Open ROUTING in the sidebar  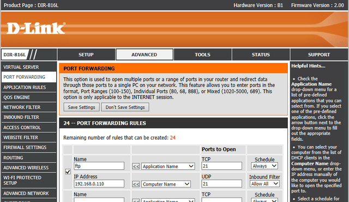click(29, 158)
